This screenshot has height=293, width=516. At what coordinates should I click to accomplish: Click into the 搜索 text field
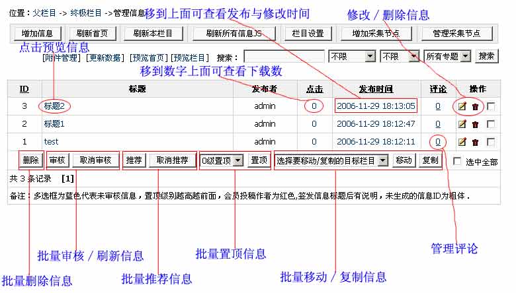(x=284, y=57)
